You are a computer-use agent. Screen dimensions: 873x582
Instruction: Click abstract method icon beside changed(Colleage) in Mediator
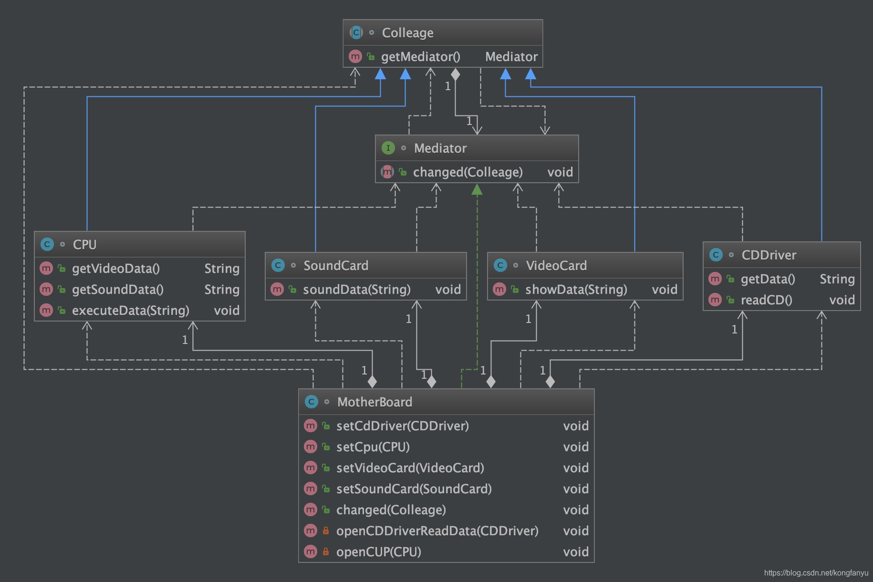tap(387, 172)
